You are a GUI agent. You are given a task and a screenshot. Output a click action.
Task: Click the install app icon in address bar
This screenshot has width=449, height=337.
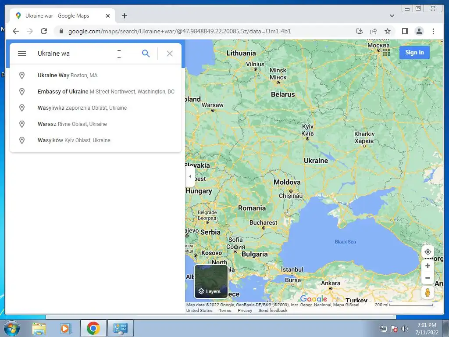(x=360, y=31)
